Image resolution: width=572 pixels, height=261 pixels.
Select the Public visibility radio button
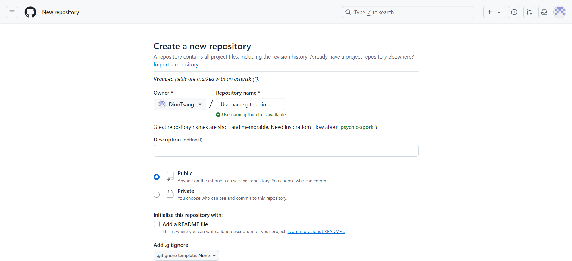(x=157, y=177)
